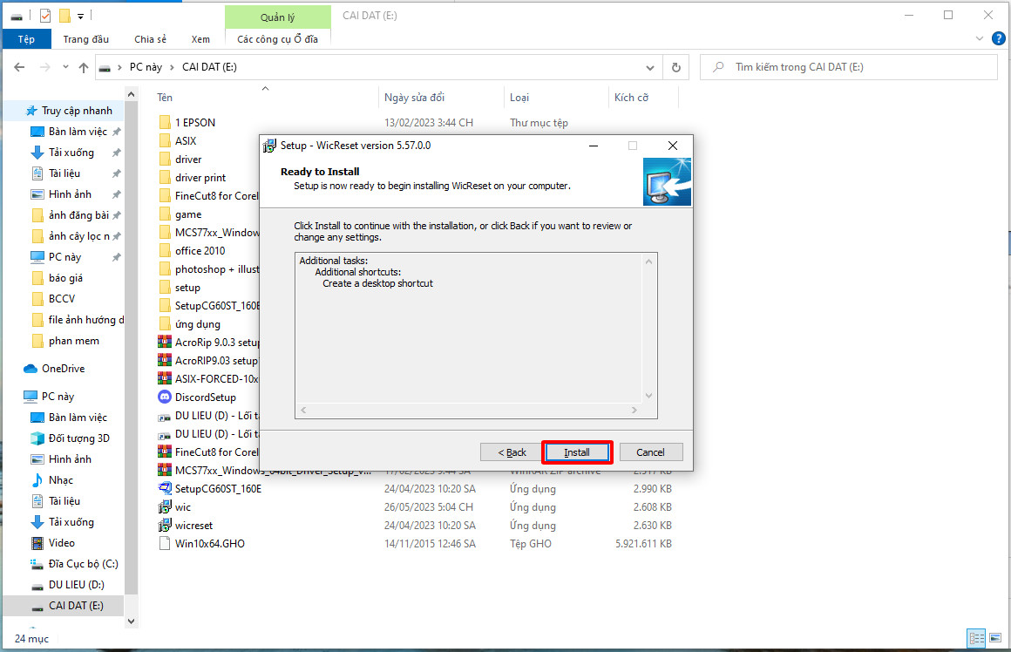Switch to Chia sẻ ribbon tab
Viewport: 1011px width, 652px height.
click(x=150, y=38)
